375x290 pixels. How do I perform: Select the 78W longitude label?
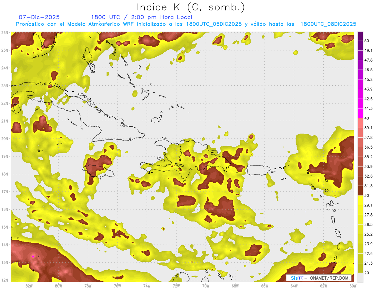tap(88, 286)
